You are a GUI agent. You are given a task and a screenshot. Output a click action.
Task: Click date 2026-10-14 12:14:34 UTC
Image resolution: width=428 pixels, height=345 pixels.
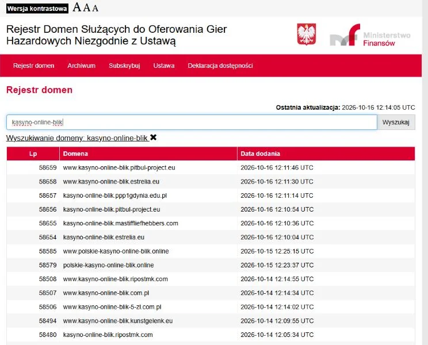(277, 293)
